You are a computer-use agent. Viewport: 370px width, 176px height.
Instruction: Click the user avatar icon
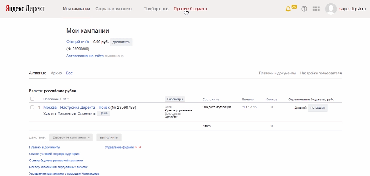331,9
